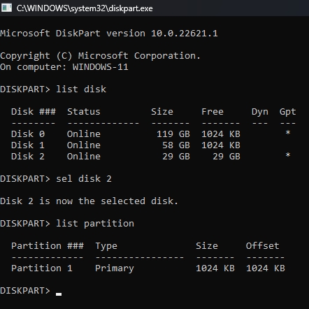Click the 'Disk 2' row label
This screenshot has height=309, width=309.
tap(28, 157)
